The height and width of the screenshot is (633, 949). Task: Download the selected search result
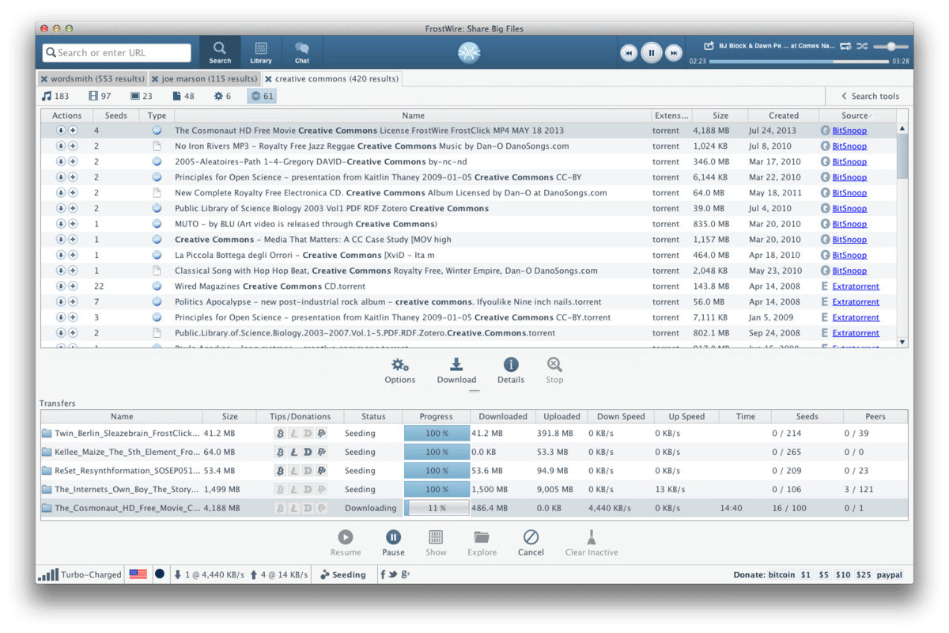point(456,370)
